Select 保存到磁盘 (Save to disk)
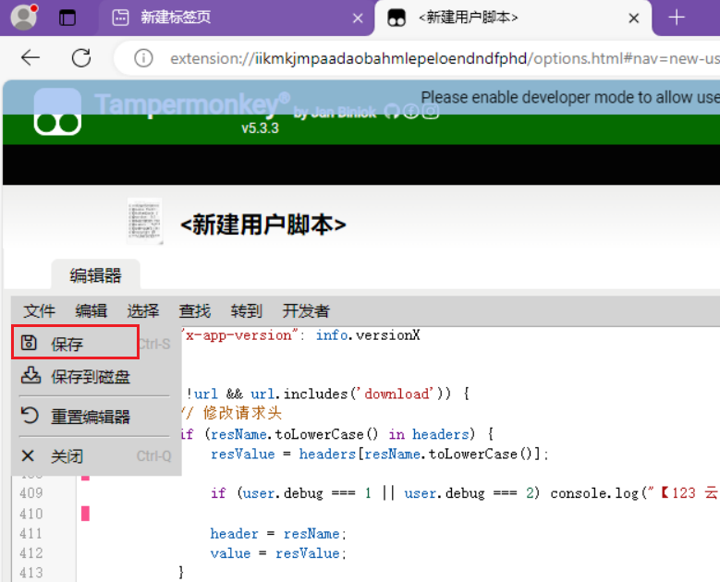 [90, 376]
